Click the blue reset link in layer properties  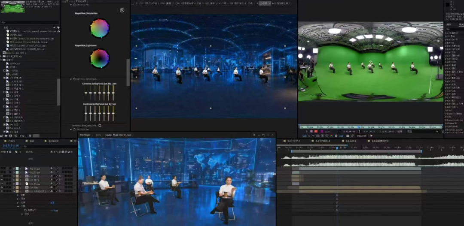[52, 203]
